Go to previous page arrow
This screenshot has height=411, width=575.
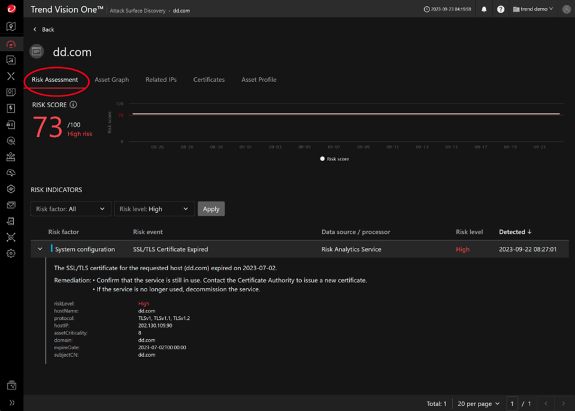tap(546, 404)
